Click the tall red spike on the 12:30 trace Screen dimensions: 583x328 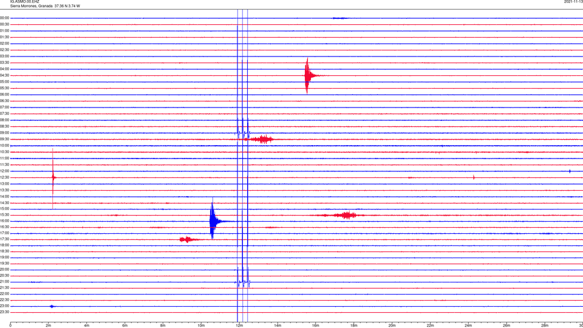click(53, 178)
